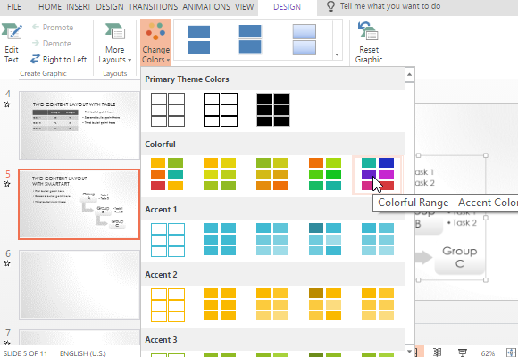Viewport: 518px width, 357px height.
Task: Open the FILE tab
Action: pyautogui.click(x=14, y=6)
